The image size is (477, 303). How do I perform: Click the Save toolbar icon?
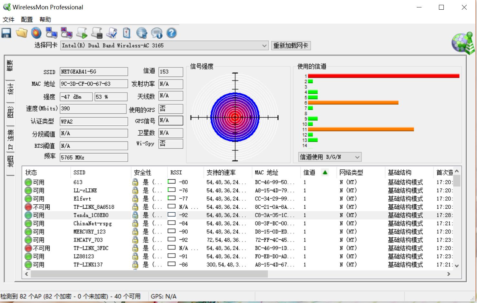coord(6,33)
